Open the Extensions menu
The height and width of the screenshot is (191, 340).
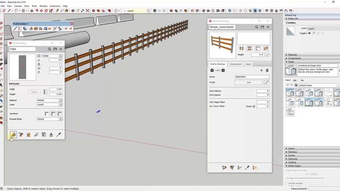(x=55, y=6)
